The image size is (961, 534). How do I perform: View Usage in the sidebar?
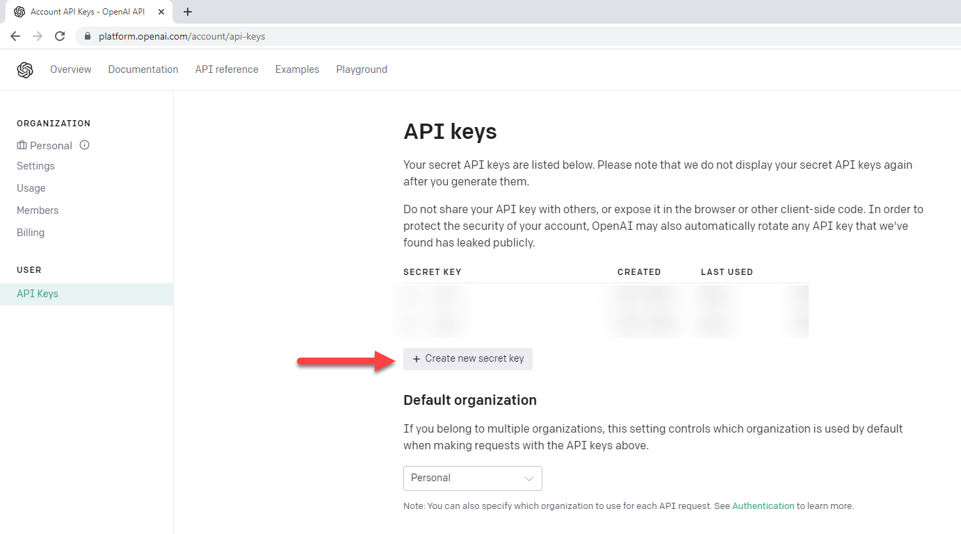31,188
